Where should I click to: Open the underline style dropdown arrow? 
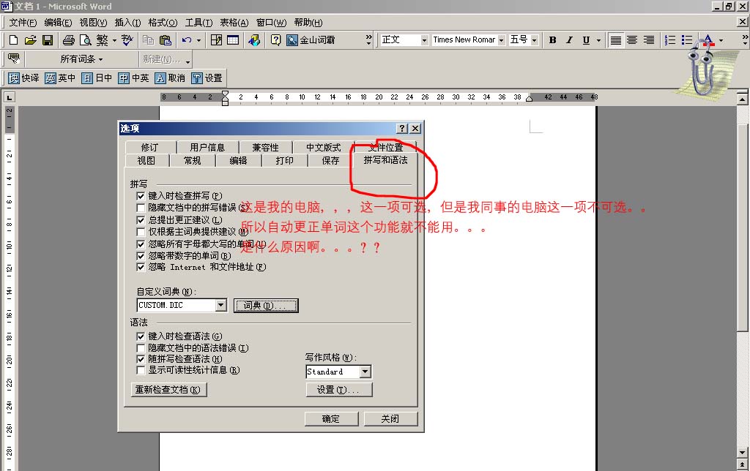(x=598, y=40)
